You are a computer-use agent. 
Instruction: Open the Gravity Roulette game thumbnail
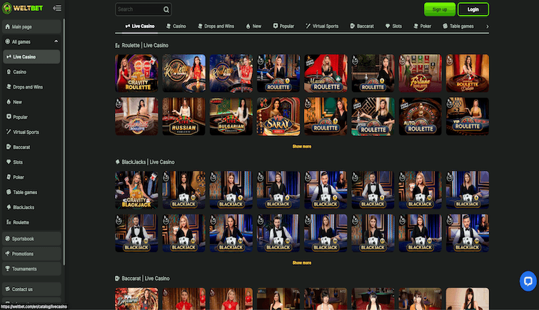click(136, 73)
